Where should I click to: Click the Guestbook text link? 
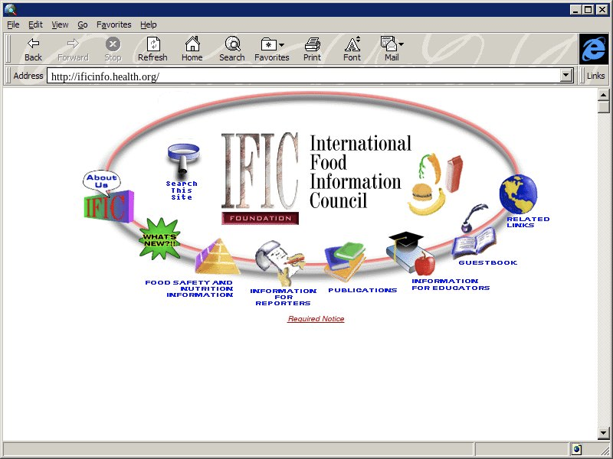coord(487,263)
